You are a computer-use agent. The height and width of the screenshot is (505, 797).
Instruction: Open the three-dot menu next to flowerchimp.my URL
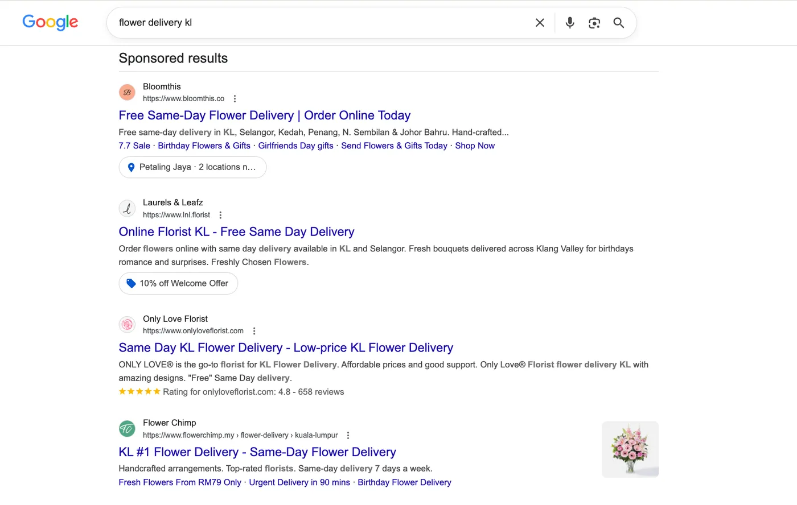[x=348, y=436]
